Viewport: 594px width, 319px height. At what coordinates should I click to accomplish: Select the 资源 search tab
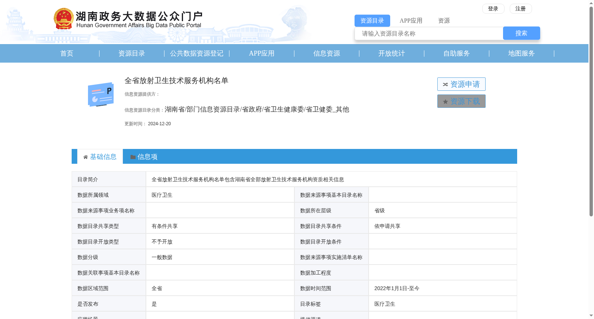(x=444, y=21)
